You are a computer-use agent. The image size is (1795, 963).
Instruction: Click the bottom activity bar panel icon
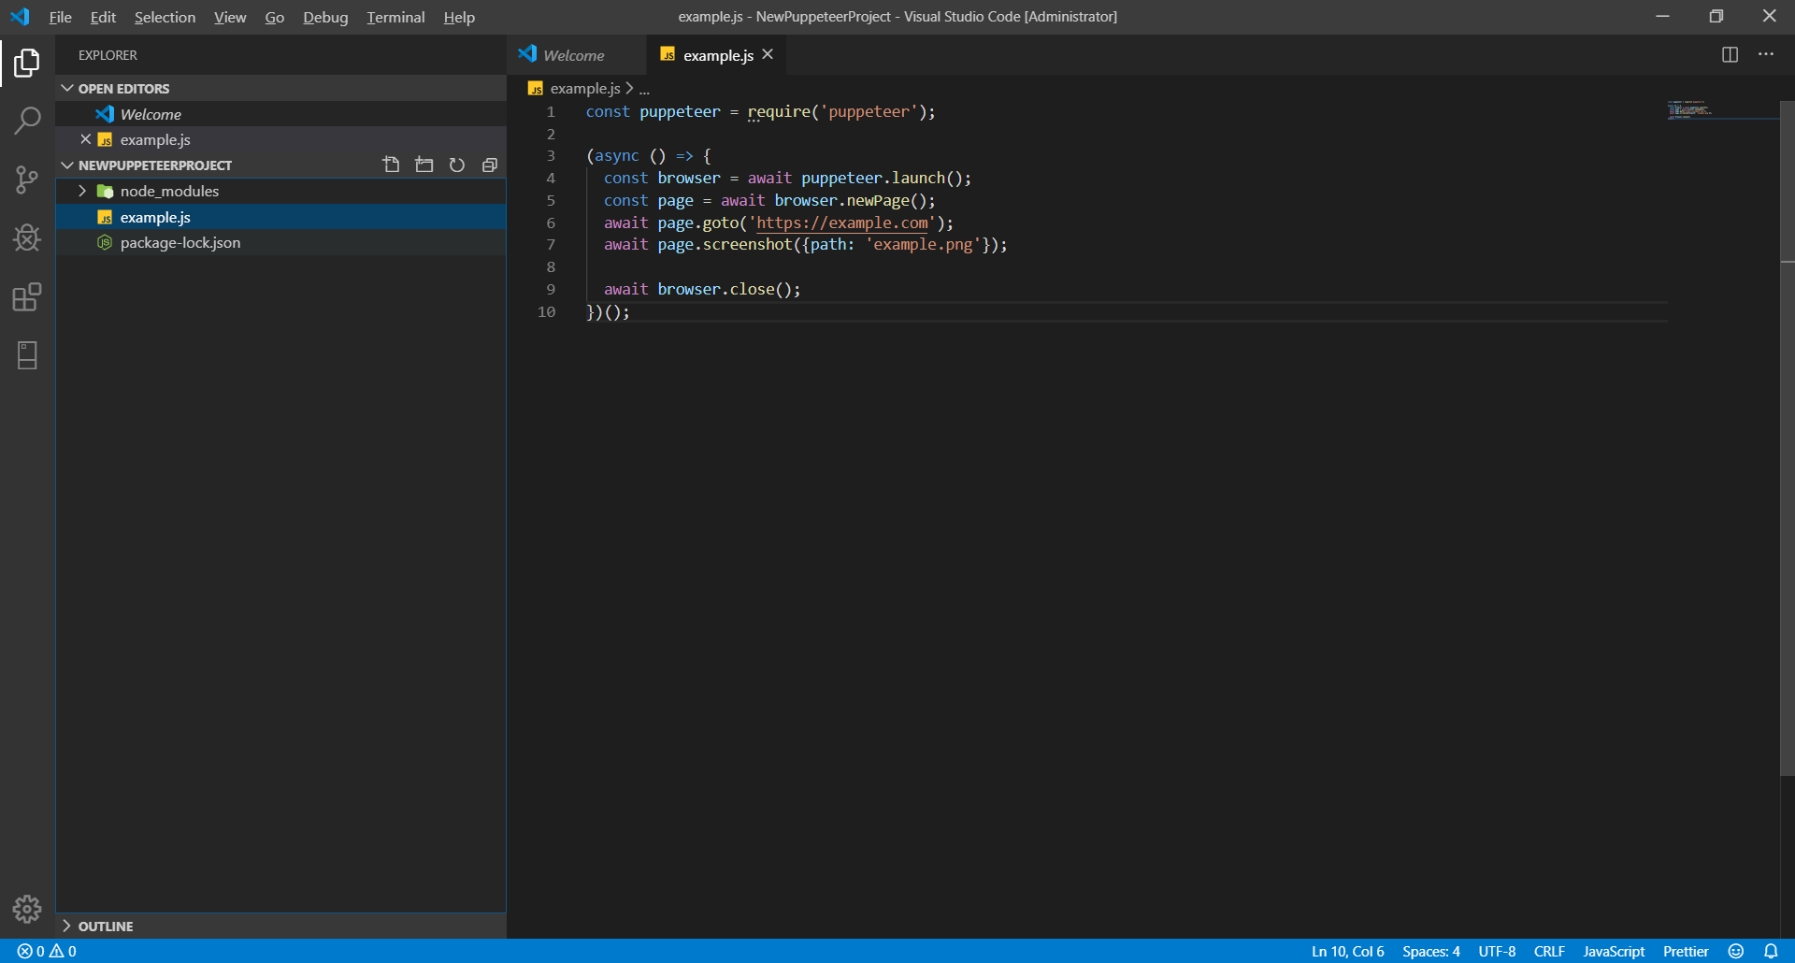pos(27,355)
